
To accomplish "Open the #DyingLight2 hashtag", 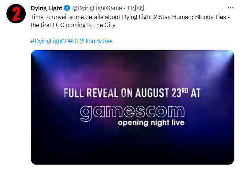I will point(48,41).
